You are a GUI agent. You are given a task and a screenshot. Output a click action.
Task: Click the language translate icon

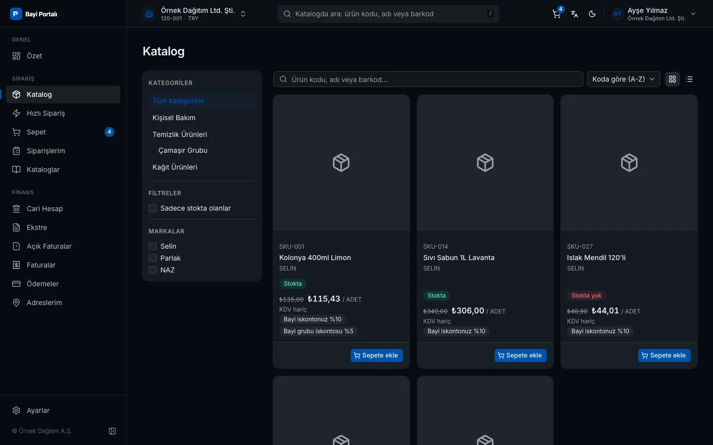coord(574,14)
